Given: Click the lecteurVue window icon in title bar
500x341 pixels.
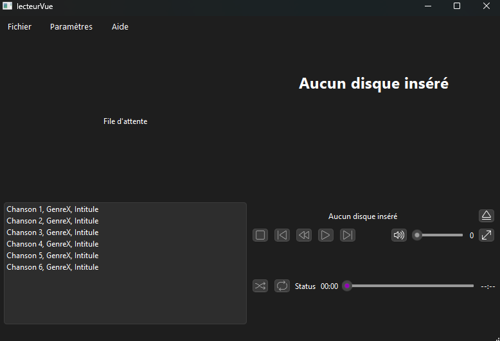Looking at the screenshot, I should click(x=7, y=6).
